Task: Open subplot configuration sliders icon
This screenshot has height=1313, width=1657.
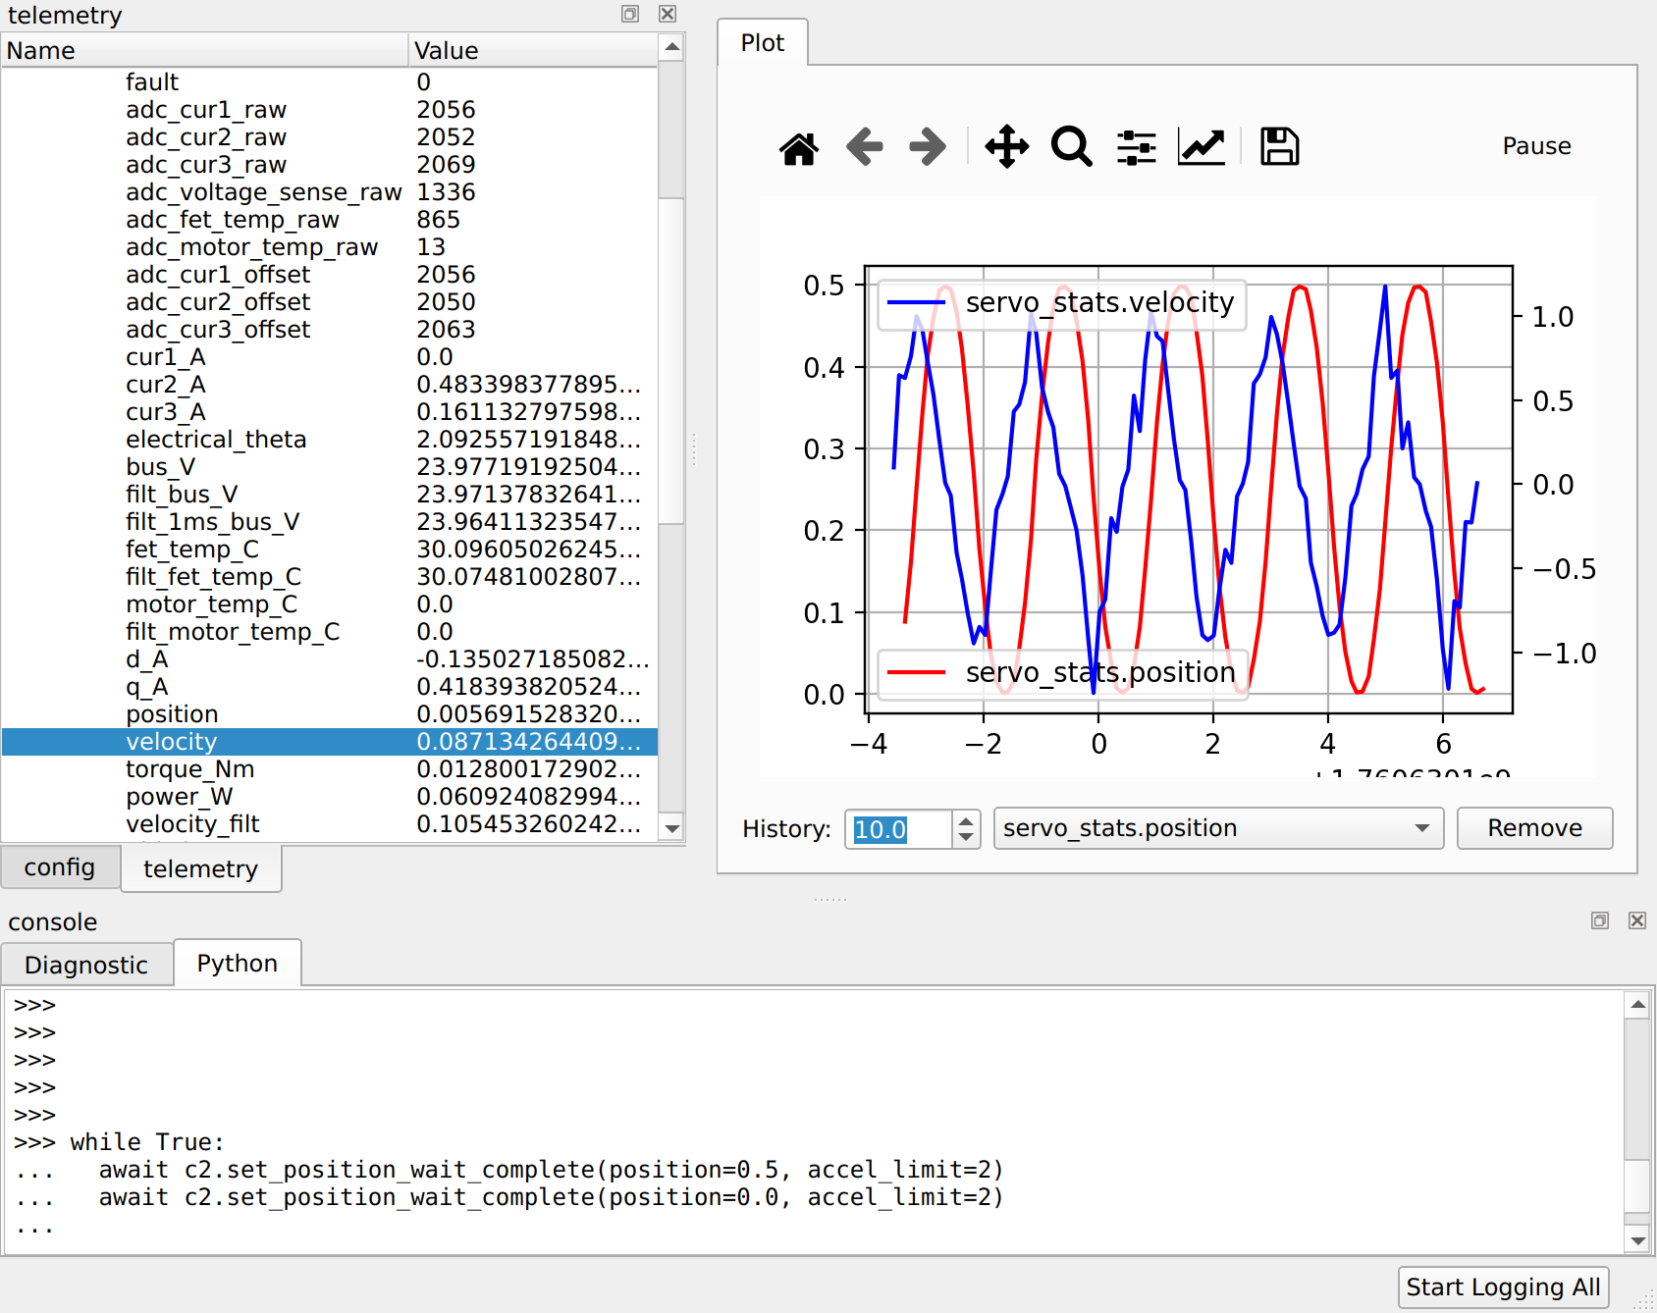Action: point(1136,147)
